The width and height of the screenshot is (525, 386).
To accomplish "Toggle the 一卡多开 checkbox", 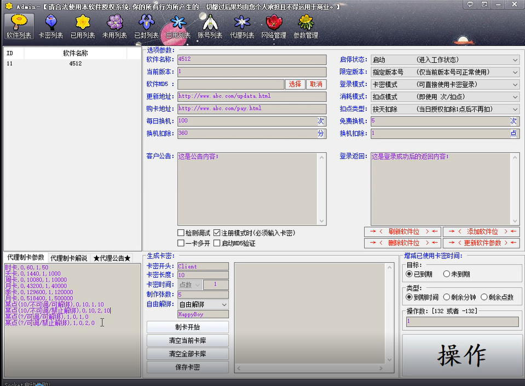I will [181, 243].
